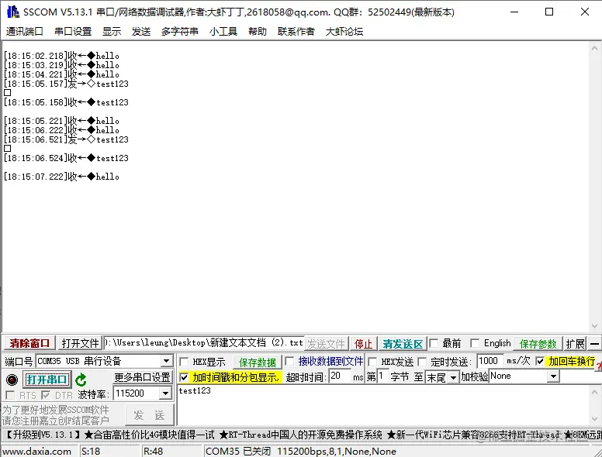Click the 扩展 button
This screenshot has height=457, width=602.
point(575,343)
